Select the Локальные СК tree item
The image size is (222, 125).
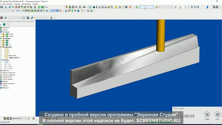click(7, 77)
